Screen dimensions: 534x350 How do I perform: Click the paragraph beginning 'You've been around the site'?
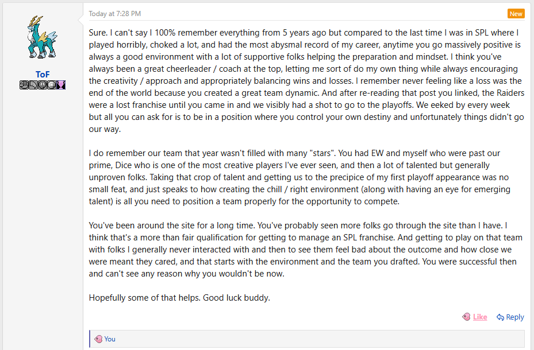pyautogui.click(x=305, y=250)
